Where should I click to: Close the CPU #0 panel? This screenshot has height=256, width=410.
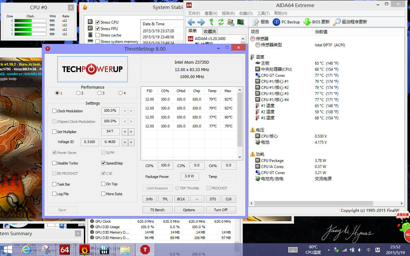tap(71, 7)
